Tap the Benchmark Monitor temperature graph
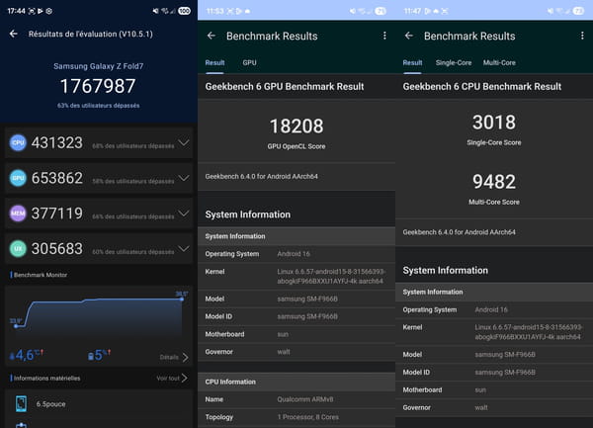The image size is (593, 428). pyautogui.click(x=99, y=316)
